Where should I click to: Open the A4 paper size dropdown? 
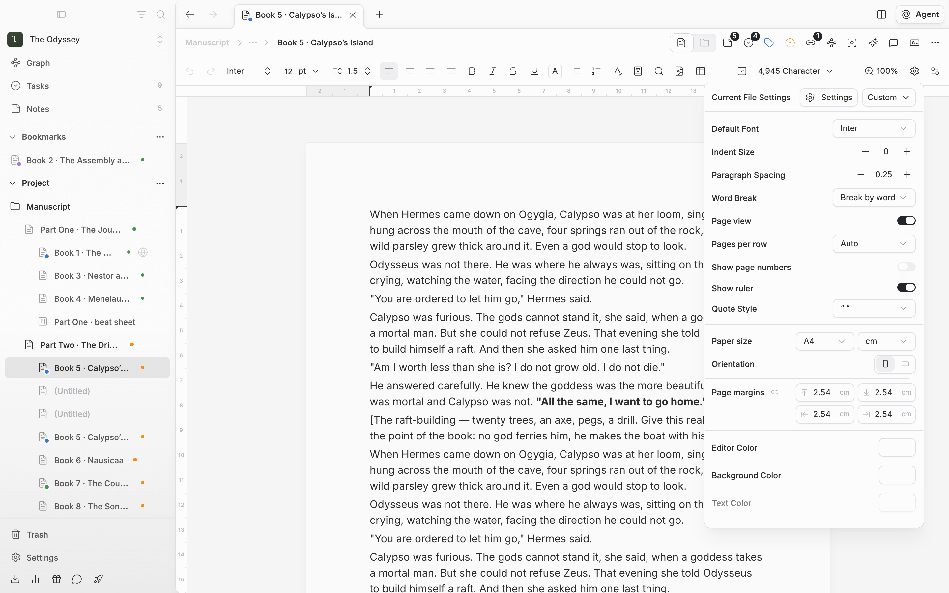(x=825, y=341)
